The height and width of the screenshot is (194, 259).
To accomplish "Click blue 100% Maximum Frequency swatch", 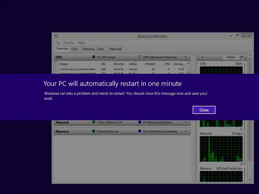I will (x=140, y=57).
